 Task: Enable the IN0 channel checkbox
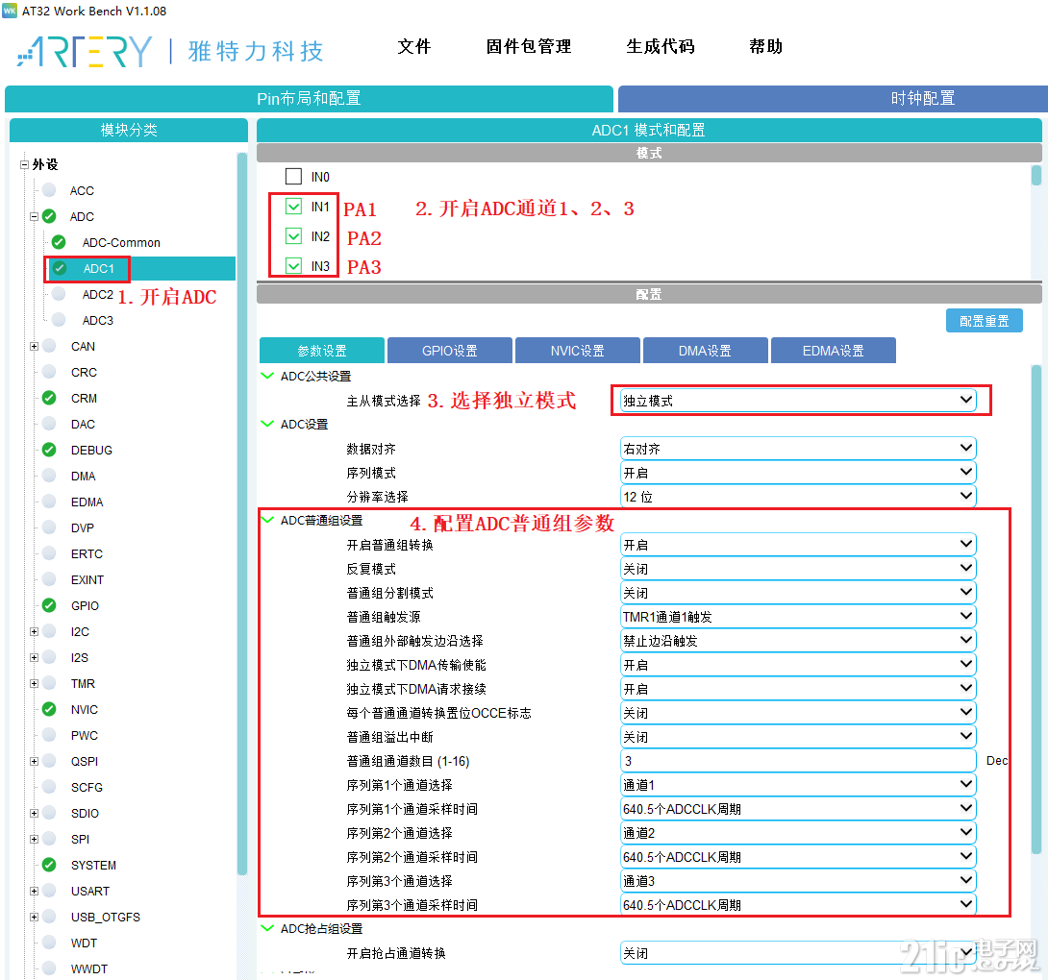[293, 177]
